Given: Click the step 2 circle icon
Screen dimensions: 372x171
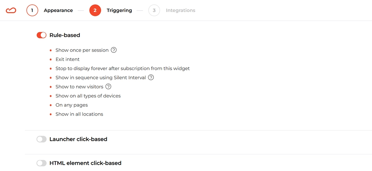Looking at the screenshot, I should pos(95,11).
